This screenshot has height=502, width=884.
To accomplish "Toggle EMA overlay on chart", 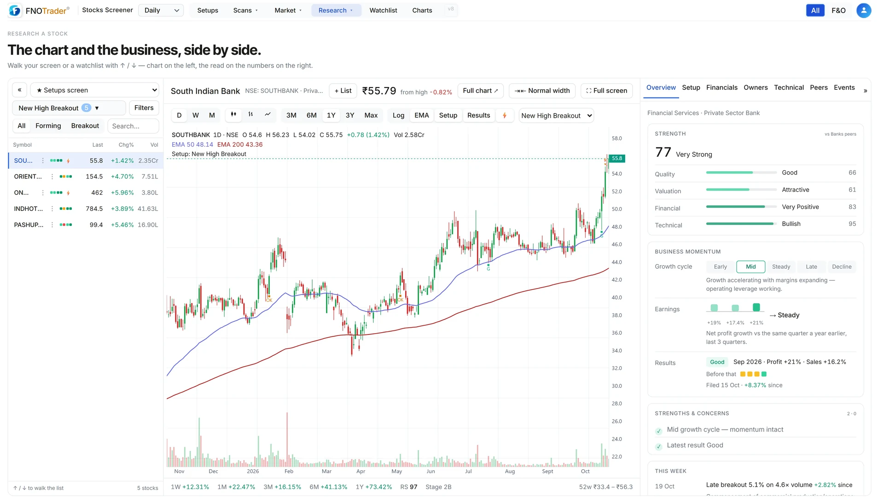I will 421,115.
